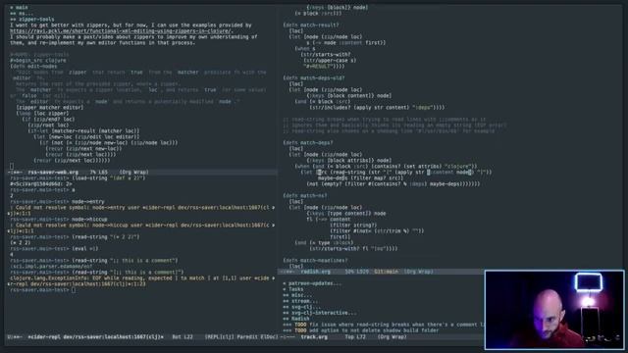Click '(str/upper-case s)' line

(x=330, y=61)
